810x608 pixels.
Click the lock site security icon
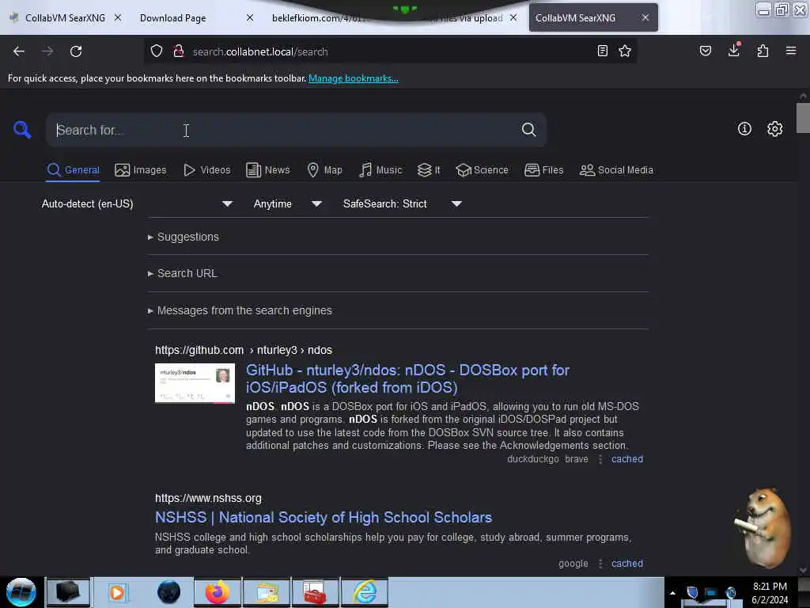[179, 51]
